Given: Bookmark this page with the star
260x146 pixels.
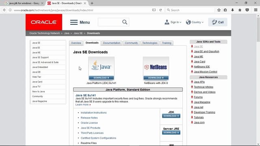Looking at the screenshot, I should (219, 10).
